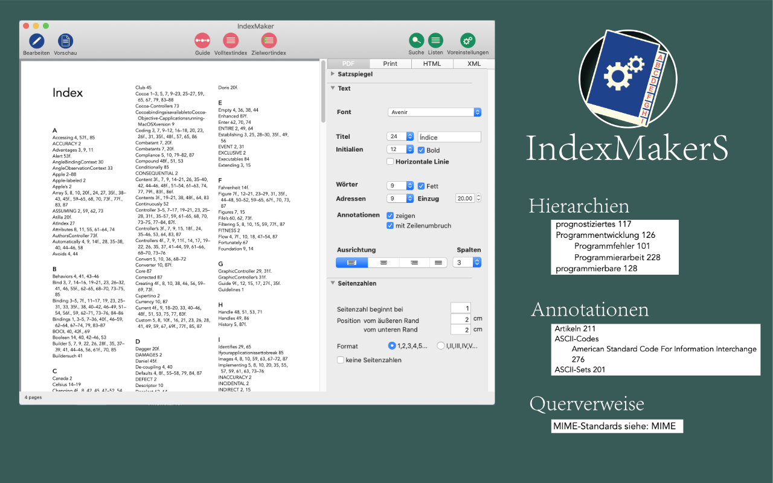Image resolution: width=773 pixels, height=483 pixels.
Task: Select the Volltextindex toolbar icon
Action: pos(230,40)
